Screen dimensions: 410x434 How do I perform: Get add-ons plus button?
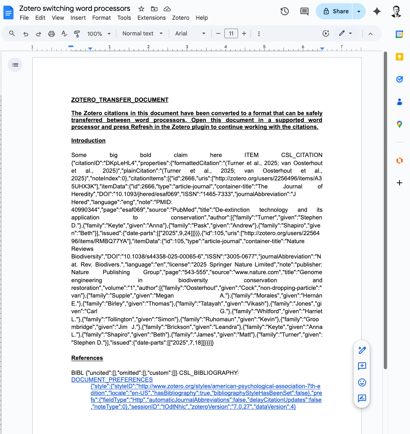(399, 183)
